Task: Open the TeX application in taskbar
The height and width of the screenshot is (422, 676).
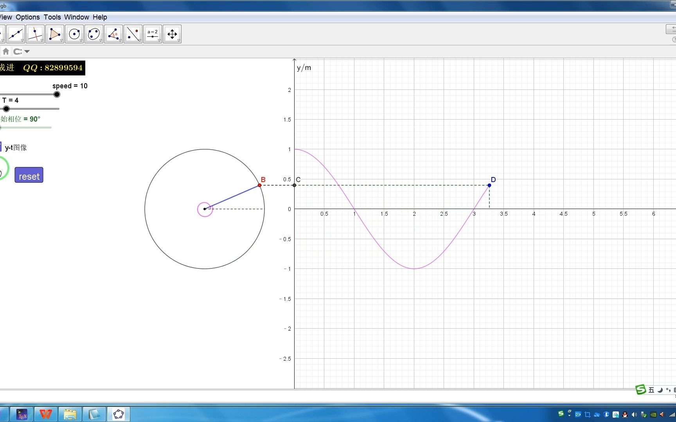Action: 22,414
